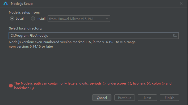Click the npm version 6.14.16 hint text
188x105 pixels.
(31, 47)
